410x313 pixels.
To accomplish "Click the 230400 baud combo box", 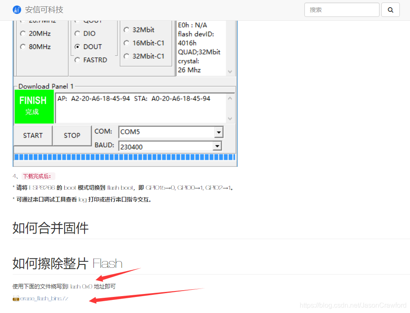I will point(170,146).
